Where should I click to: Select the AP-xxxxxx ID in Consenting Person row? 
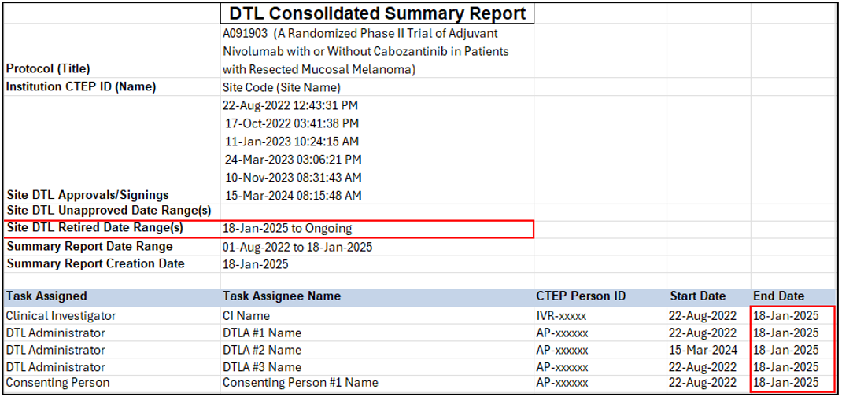(562, 383)
